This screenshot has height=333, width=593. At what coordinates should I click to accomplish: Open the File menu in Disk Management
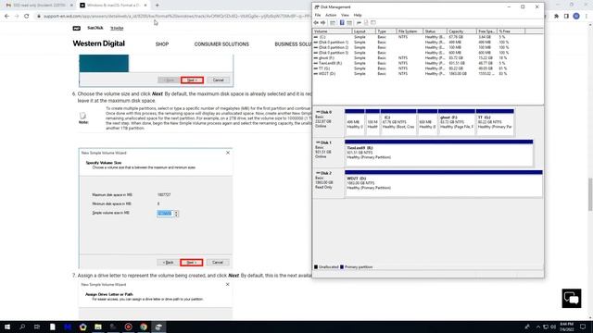pos(318,15)
